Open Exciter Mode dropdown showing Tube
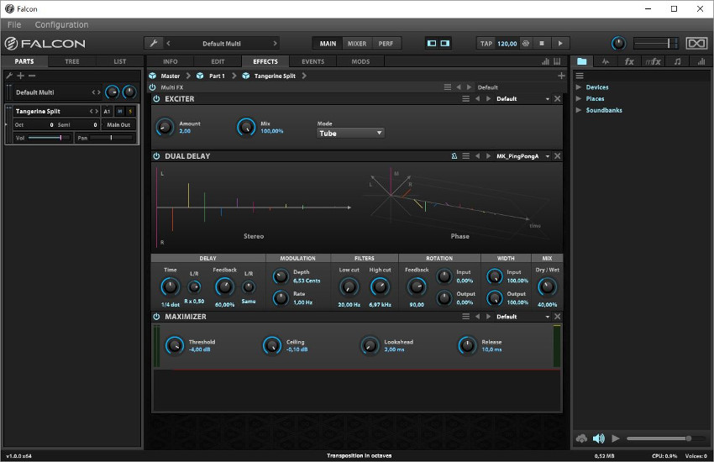Viewport: 714px width, 462px height. [350, 134]
